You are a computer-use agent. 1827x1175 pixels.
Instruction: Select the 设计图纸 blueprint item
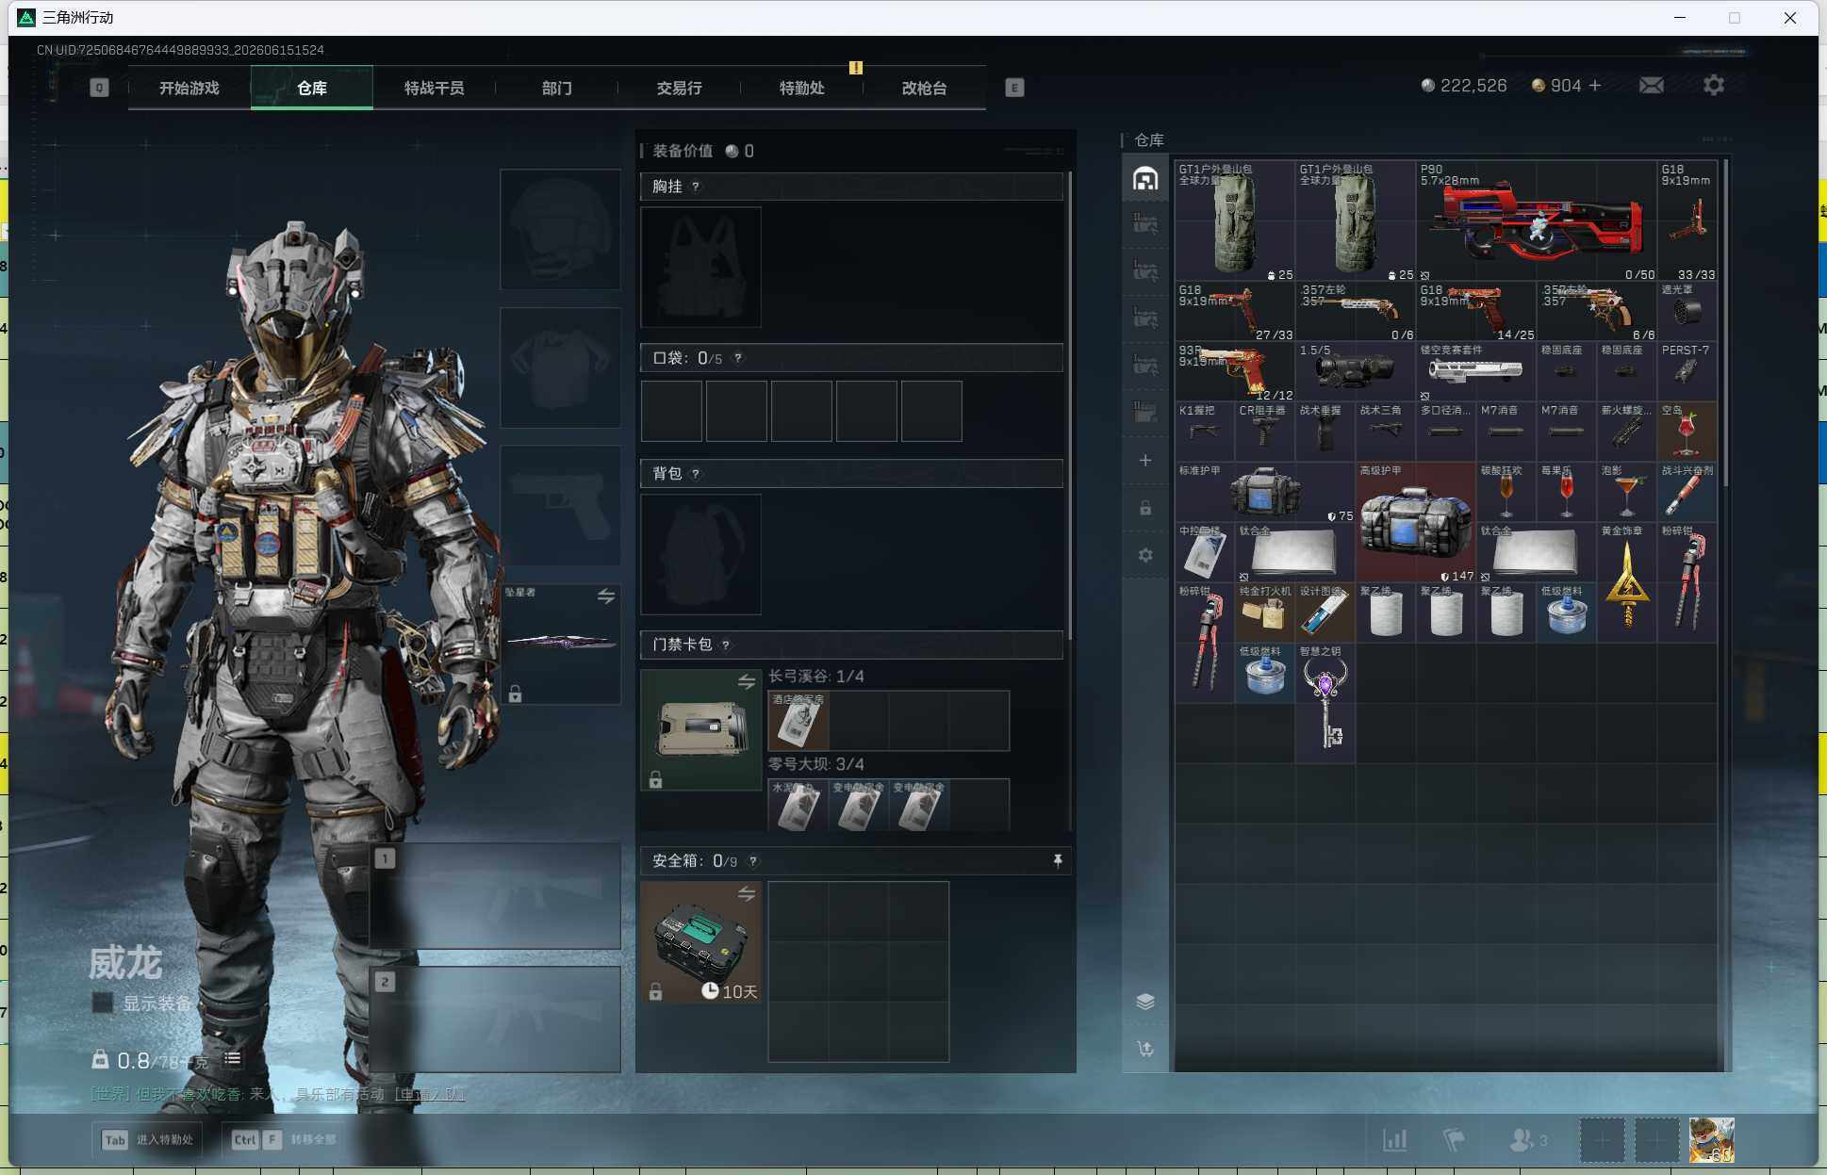(x=1325, y=613)
